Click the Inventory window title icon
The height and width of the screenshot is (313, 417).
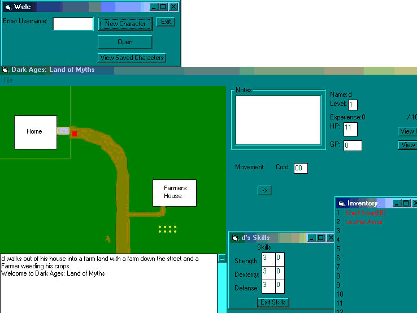[341, 204]
